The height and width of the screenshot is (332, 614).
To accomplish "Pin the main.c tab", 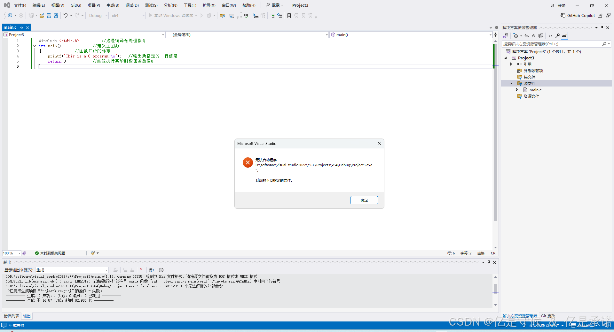I will (x=22, y=27).
